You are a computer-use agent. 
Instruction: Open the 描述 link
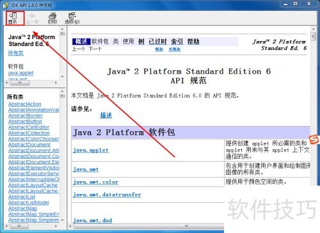(x=106, y=115)
